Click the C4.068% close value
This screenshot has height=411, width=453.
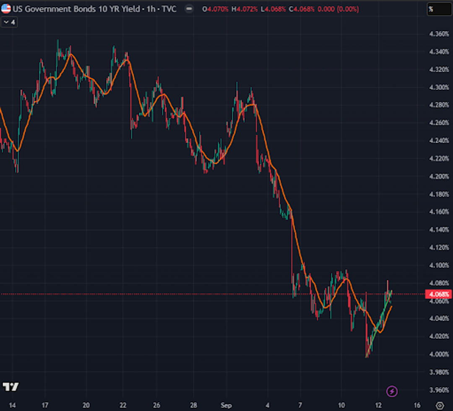point(301,9)
